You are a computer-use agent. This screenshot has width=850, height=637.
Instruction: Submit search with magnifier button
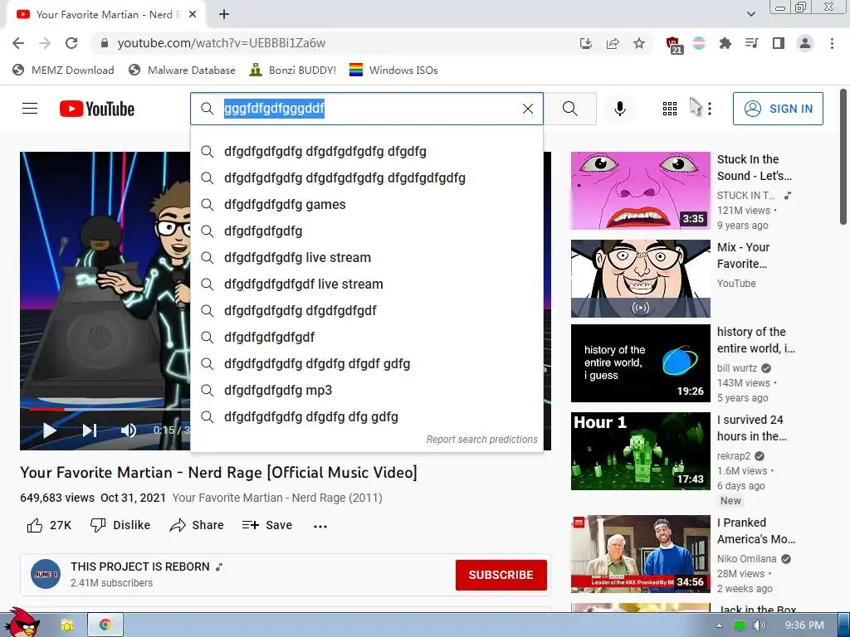click(x=569, y=109)
